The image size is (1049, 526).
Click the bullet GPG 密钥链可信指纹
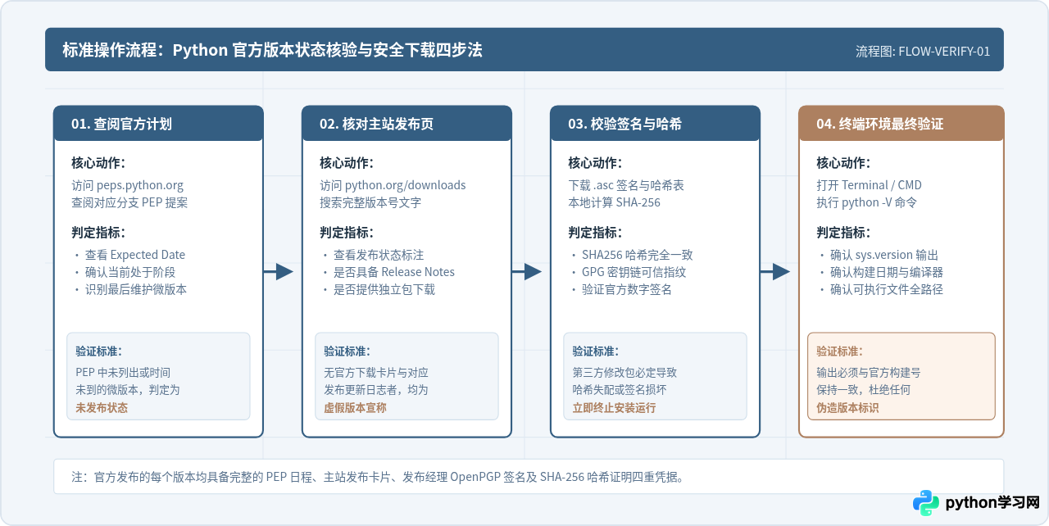[x=634, y=272]
